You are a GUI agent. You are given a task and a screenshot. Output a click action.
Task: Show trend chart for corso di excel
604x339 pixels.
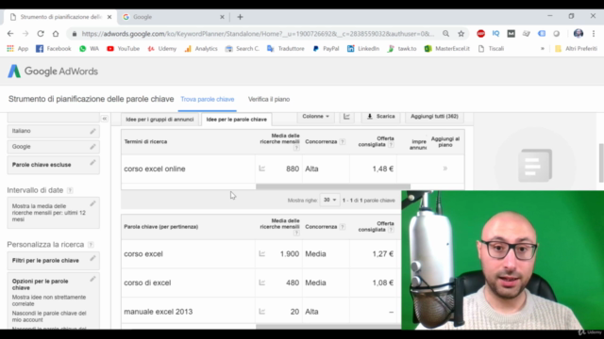[x=262, y=282]
